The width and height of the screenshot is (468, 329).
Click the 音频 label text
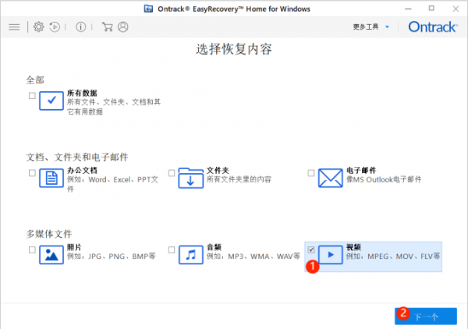pos(214,247)
